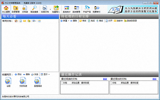Click 浏览 browse webpage button
160x100 pixels.
(35, 74)
